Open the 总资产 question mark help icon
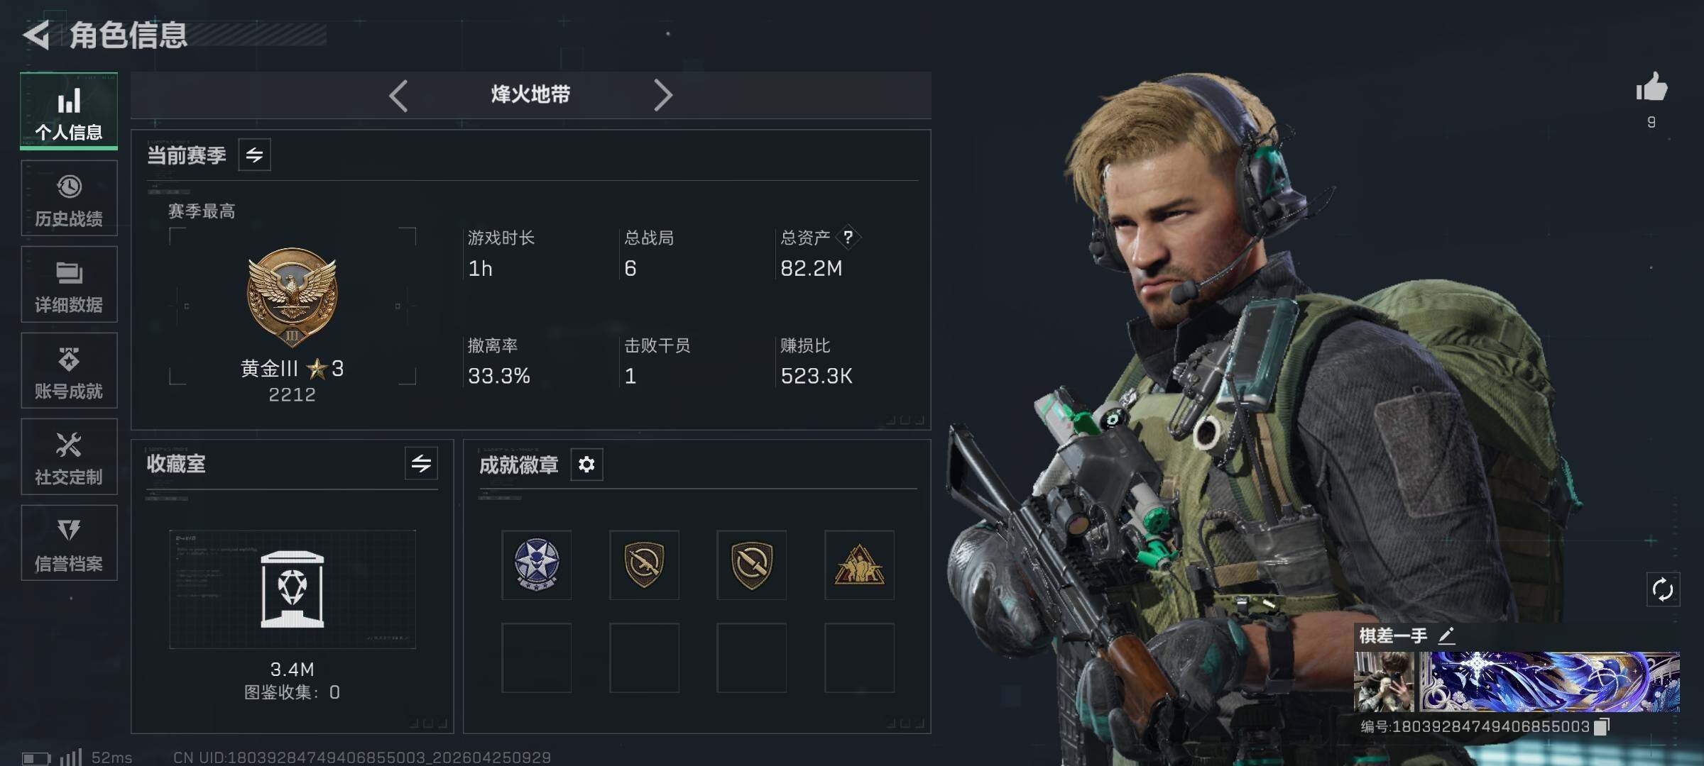1704x766 pixels. click(848, 238)
